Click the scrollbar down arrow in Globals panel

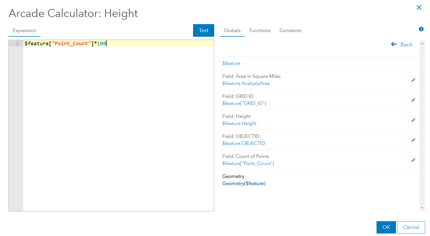pyautogui.click(x=422, y=208)
